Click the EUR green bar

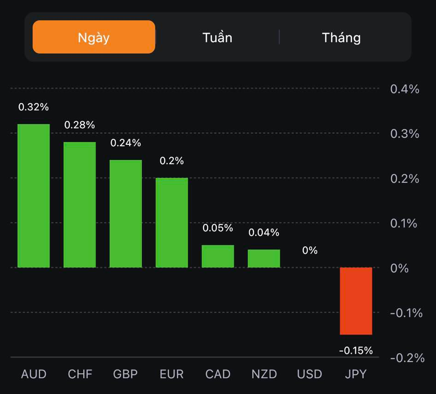click(x=171, y=222)
